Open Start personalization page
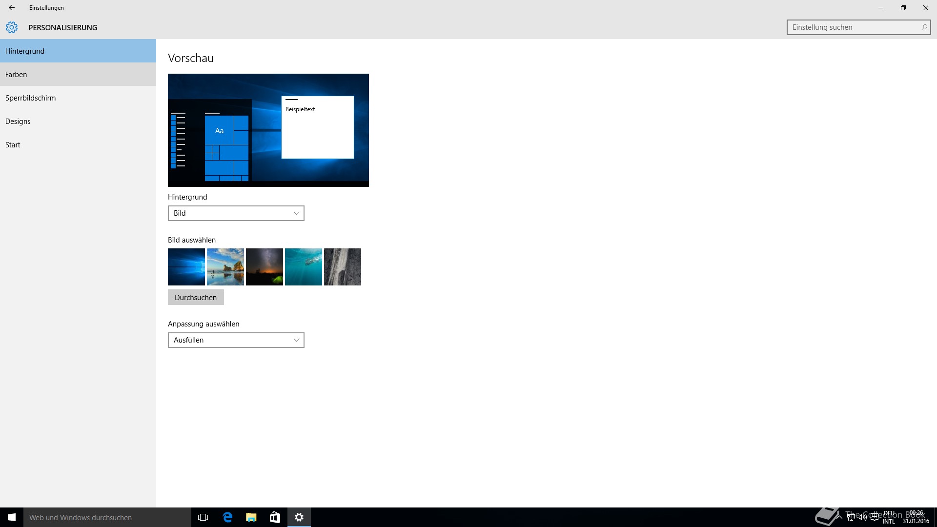 tap(78, 144)
